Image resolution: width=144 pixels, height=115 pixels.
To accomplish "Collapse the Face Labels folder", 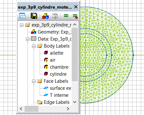I will 34,81.
